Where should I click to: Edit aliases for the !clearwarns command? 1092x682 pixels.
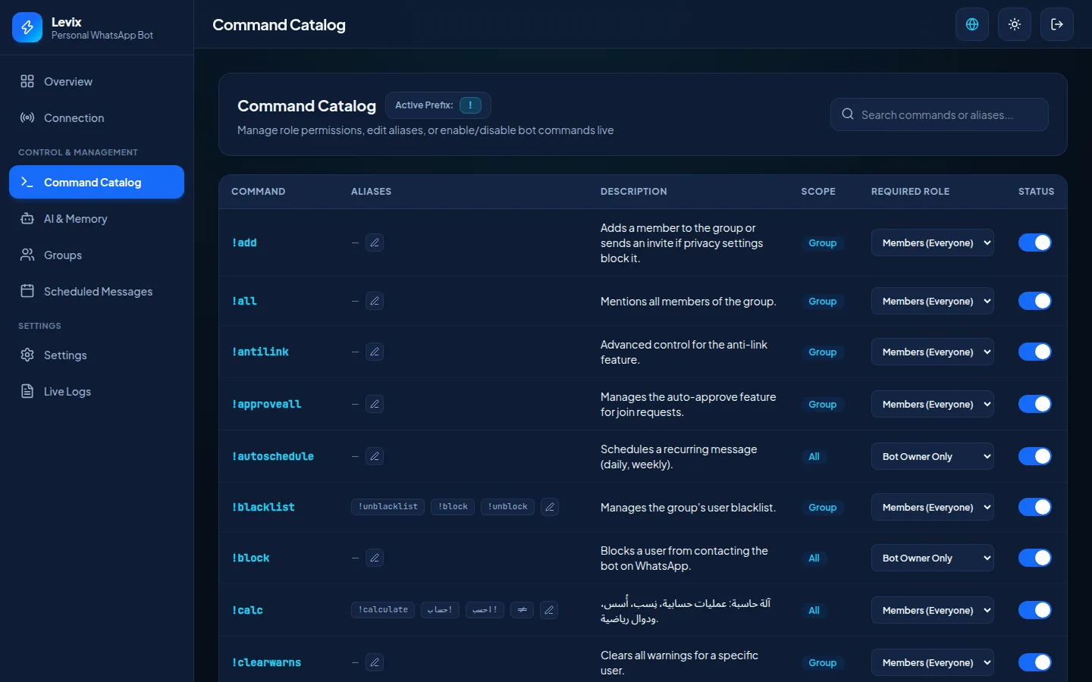click(375, 662)
